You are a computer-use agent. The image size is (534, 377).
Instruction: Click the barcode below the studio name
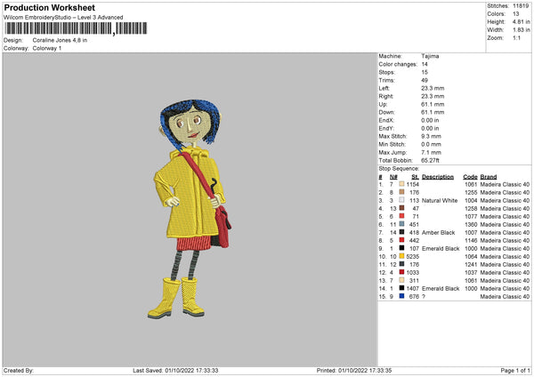58,28
